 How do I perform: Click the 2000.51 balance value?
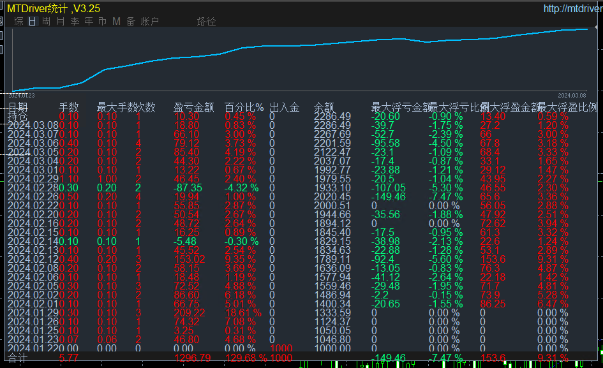click(332, 205)
